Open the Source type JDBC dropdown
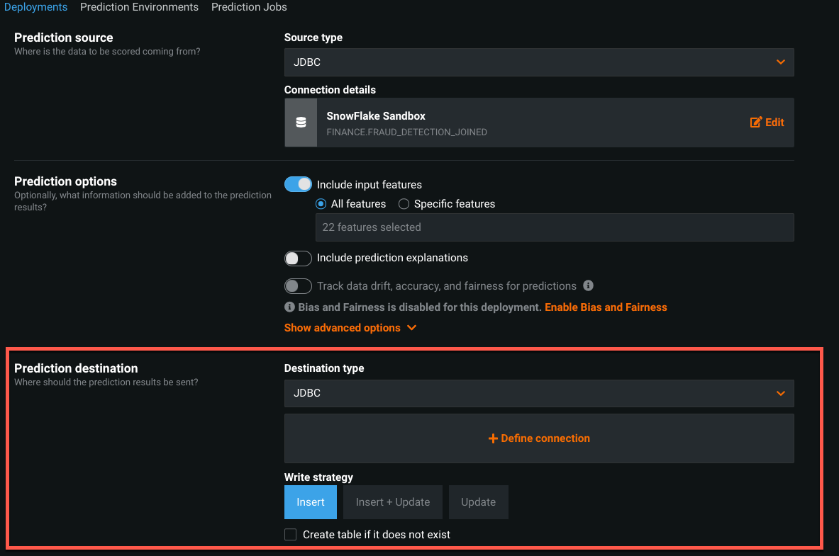 coord(539,62)
